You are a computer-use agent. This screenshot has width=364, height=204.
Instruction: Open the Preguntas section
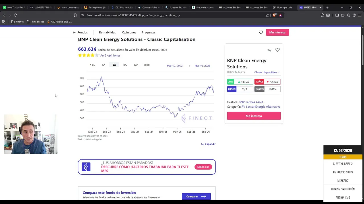pyautogui.click(x=148, y=32)
